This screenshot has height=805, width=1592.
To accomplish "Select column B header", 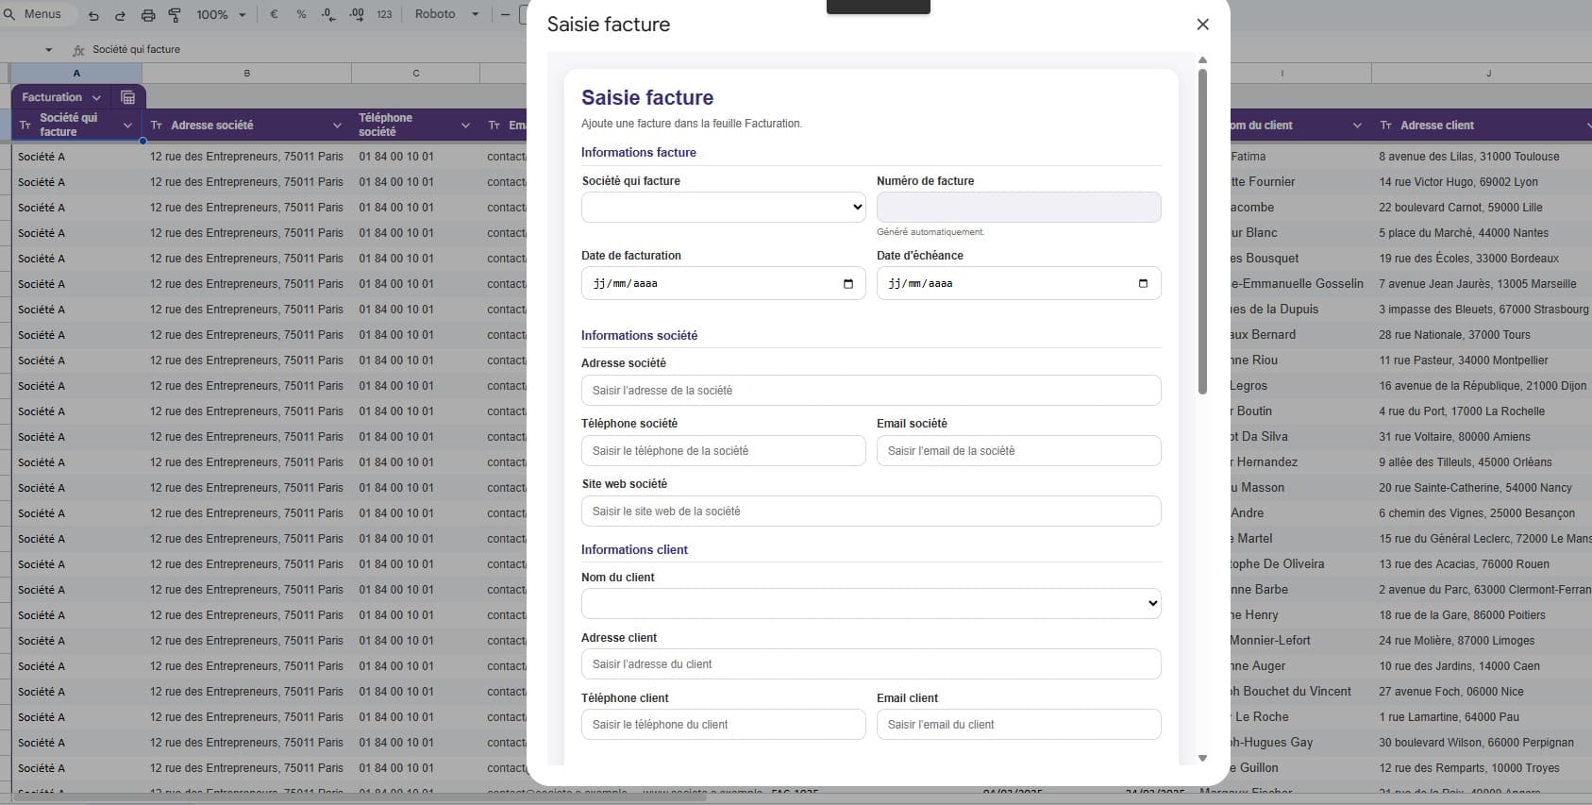I will pos(247,73).
